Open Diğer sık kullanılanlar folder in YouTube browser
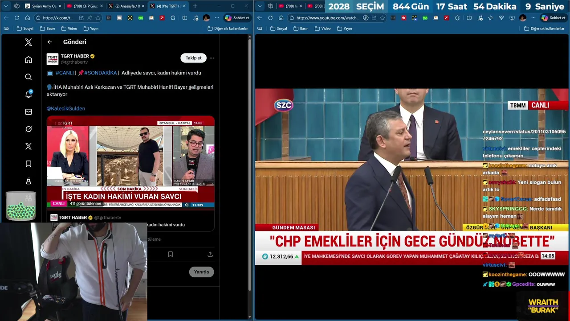Screen dimensions: 570x321 [544, 29]
